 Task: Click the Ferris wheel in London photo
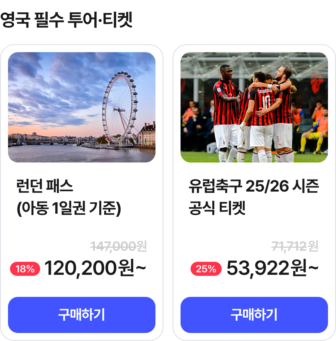120,107
